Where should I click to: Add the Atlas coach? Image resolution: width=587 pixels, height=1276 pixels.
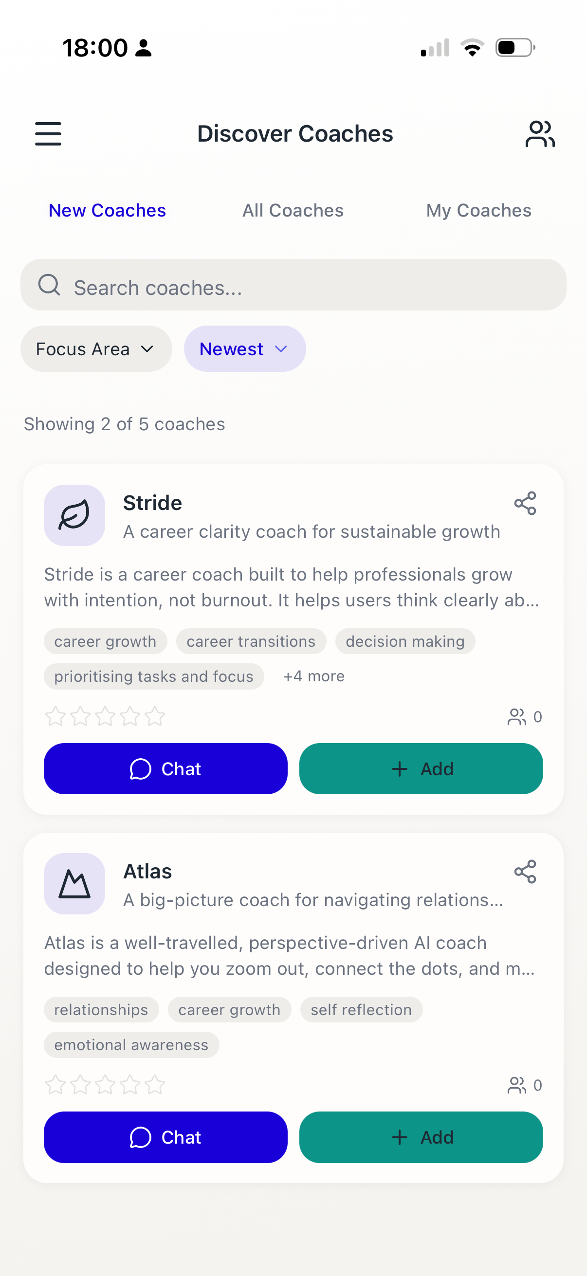click(x=421, y=1137)
